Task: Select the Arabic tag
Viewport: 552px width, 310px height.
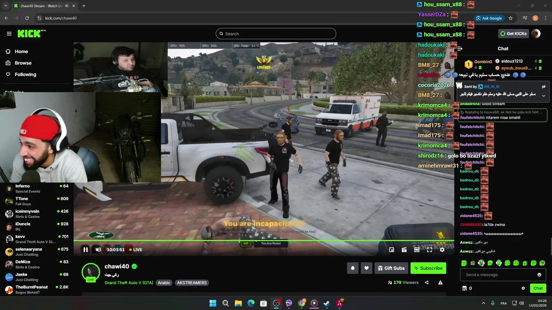Action: 164,283
